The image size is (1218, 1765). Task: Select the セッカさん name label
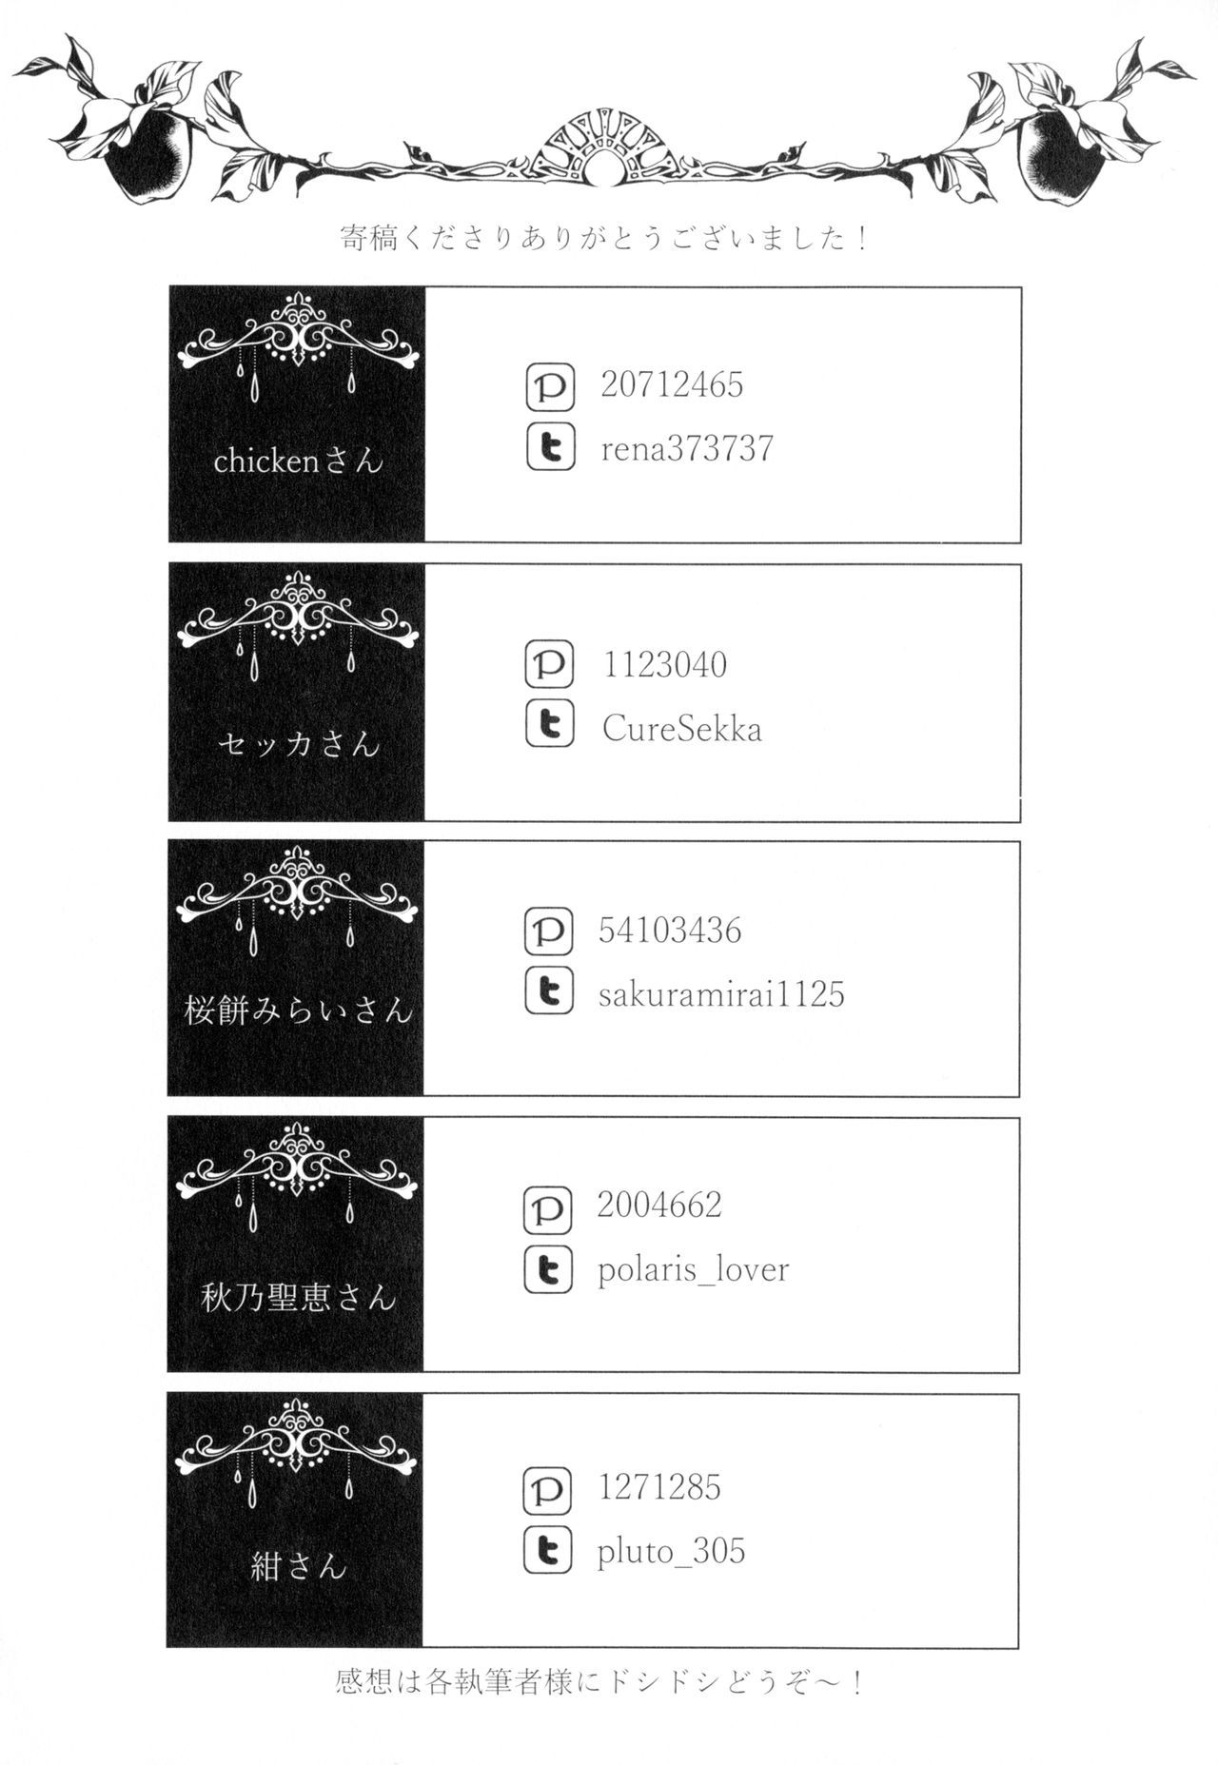pos(298,742)
